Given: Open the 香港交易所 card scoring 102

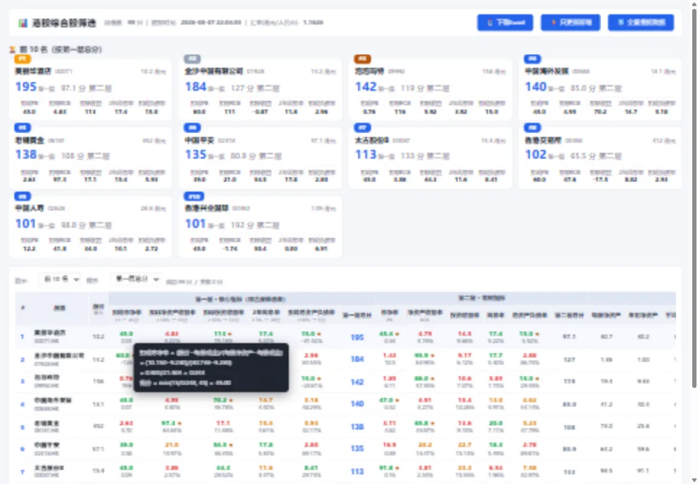Looking at the screenshot, I should [600, 158].
